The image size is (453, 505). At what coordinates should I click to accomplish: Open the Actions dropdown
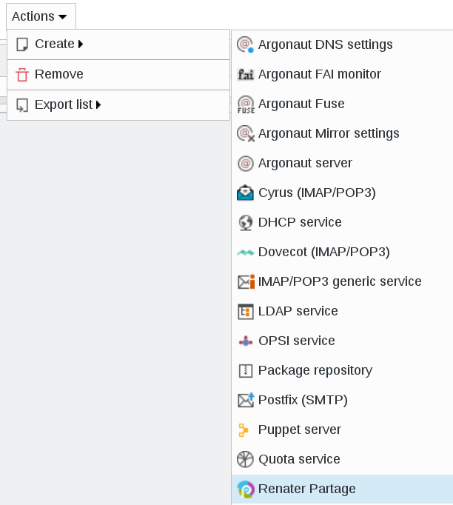[x=41, y=16]
